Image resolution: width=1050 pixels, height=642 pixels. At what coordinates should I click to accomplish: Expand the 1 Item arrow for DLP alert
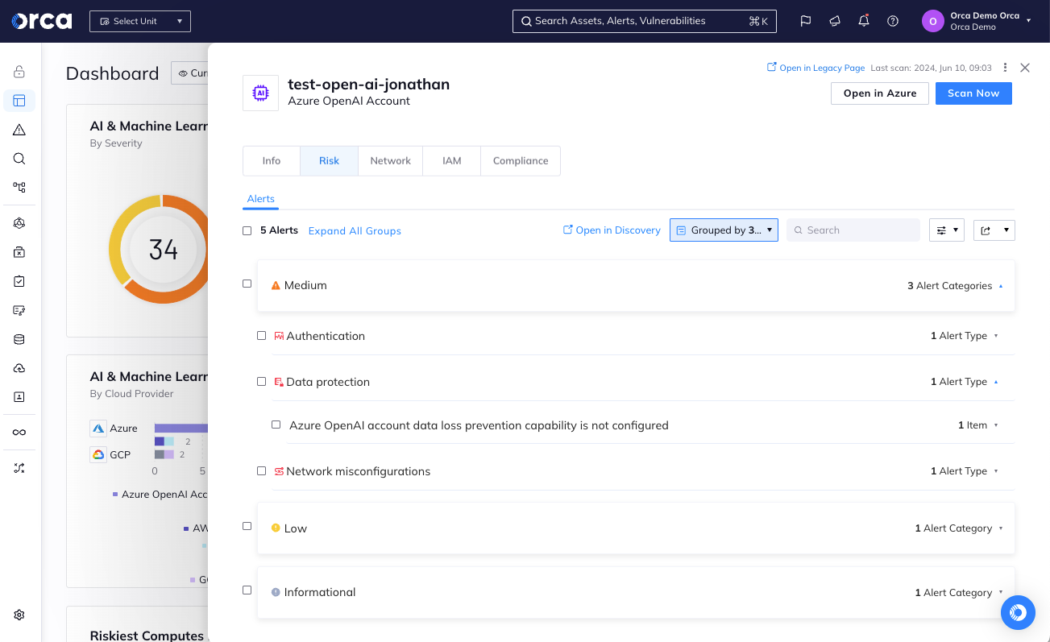pyautogui.click(x=996, y=425)
